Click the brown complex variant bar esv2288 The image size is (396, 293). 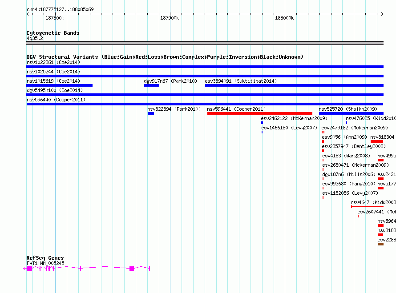tap(380, 244)
